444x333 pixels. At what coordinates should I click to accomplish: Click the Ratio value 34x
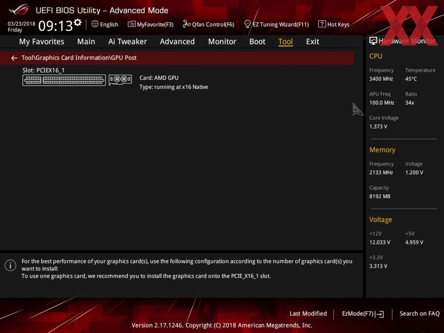tap(410, 103)
